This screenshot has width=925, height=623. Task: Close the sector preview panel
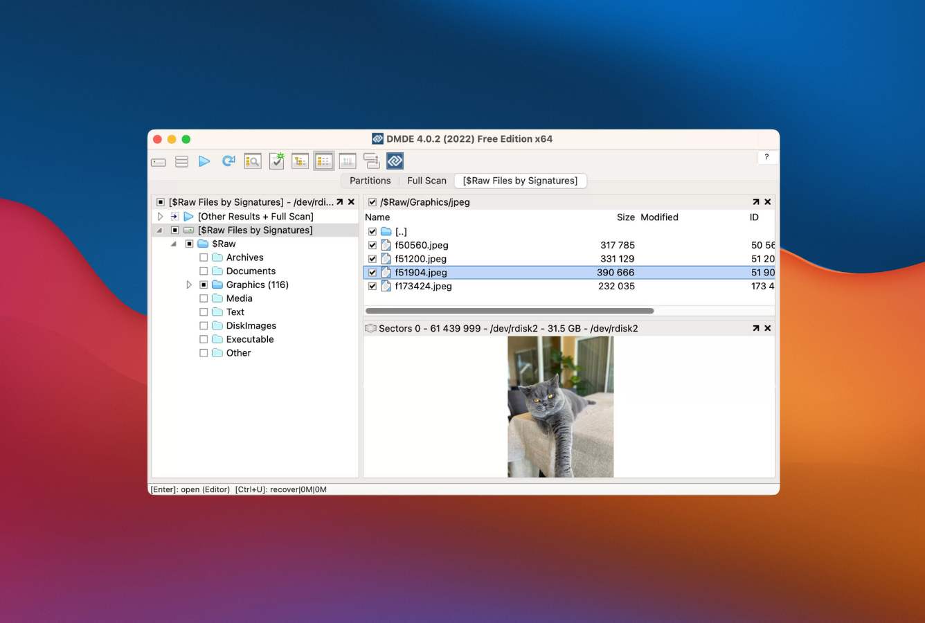coord(767,328)
